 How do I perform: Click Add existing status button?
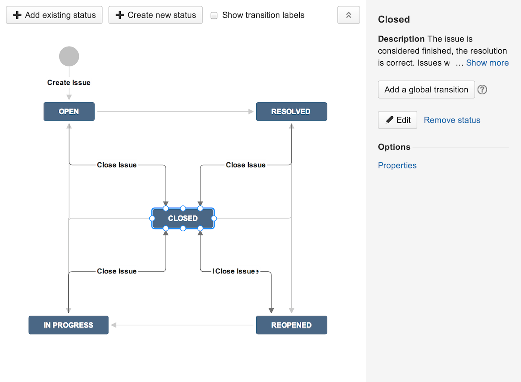(x=54, y=15)
